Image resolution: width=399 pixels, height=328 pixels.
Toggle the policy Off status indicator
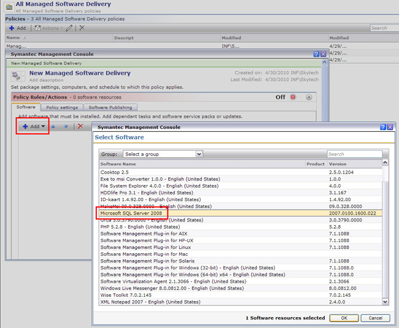[293, 97]
